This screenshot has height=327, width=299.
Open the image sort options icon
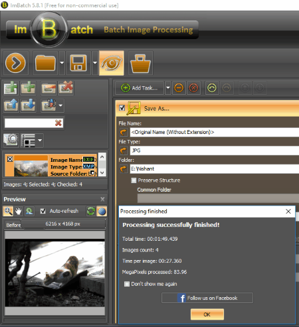49,105
